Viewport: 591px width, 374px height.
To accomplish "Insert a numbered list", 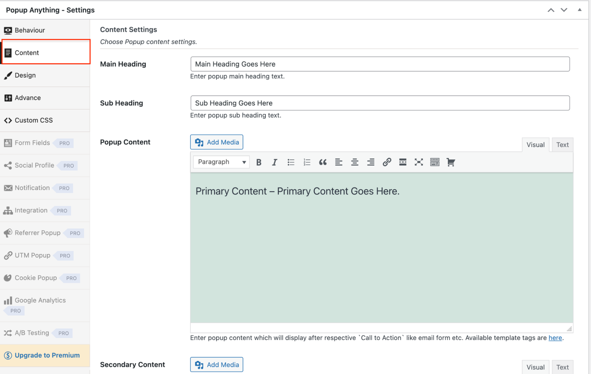I will [307, 162].
